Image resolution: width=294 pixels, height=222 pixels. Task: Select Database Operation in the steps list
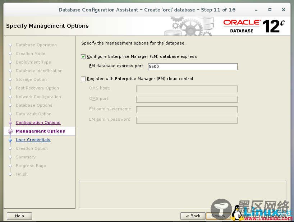pyautogui.click(x=36, y=45)
